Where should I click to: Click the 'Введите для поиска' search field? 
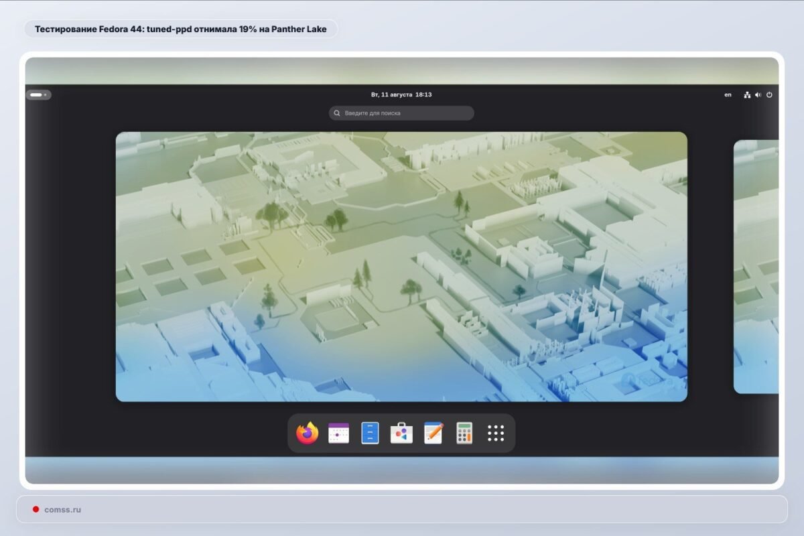coord(401,113)
